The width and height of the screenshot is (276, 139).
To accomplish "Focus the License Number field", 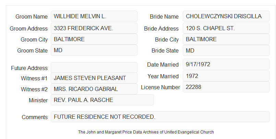I will pos(226,87).
